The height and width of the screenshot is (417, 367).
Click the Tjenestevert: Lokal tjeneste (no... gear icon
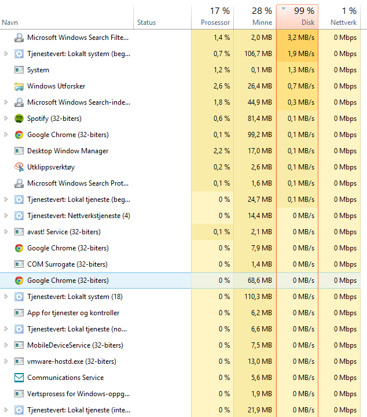click(19, 329)
